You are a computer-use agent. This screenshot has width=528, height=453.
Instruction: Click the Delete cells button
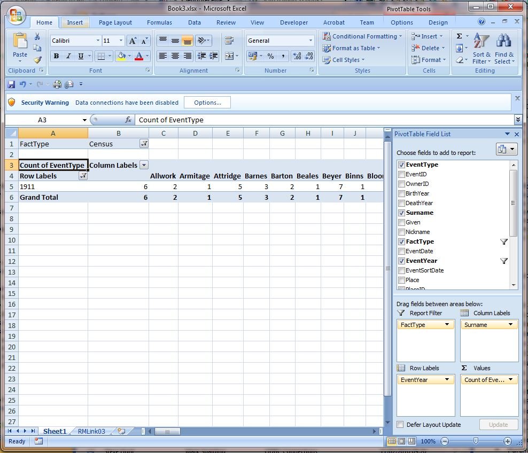[x=428, y=48]
